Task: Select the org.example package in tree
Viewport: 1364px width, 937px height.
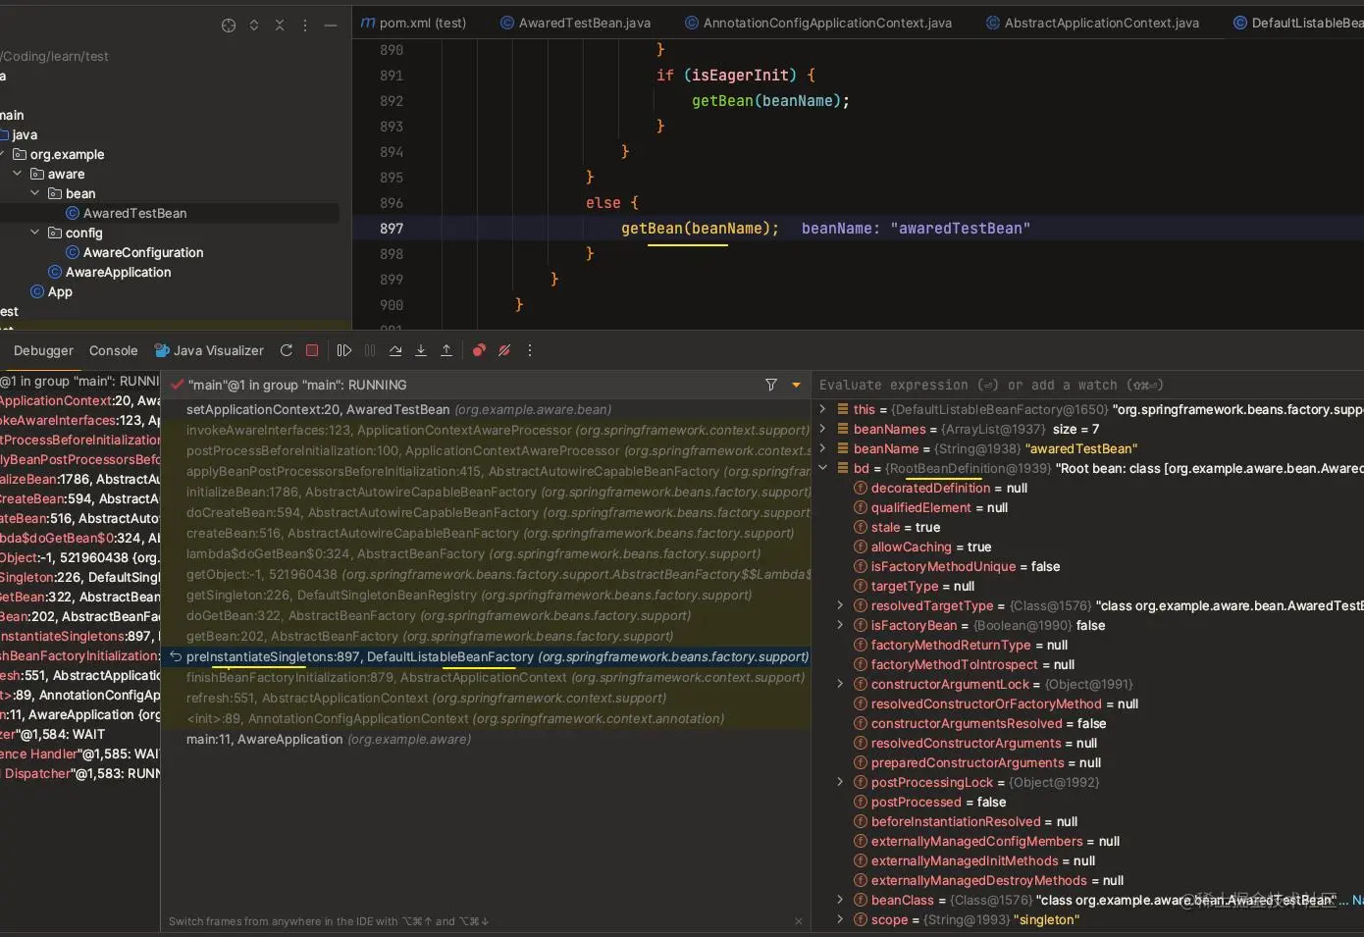Action: pos(67,154)
